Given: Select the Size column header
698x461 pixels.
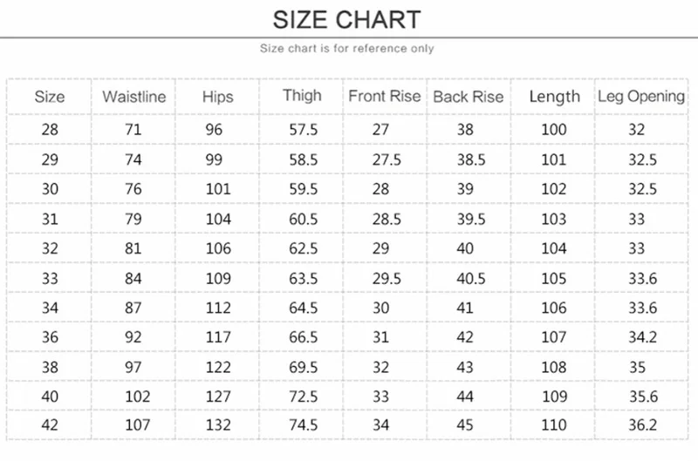Looking at the screenshot, I should pyautogui.click(x=49, y=97).
